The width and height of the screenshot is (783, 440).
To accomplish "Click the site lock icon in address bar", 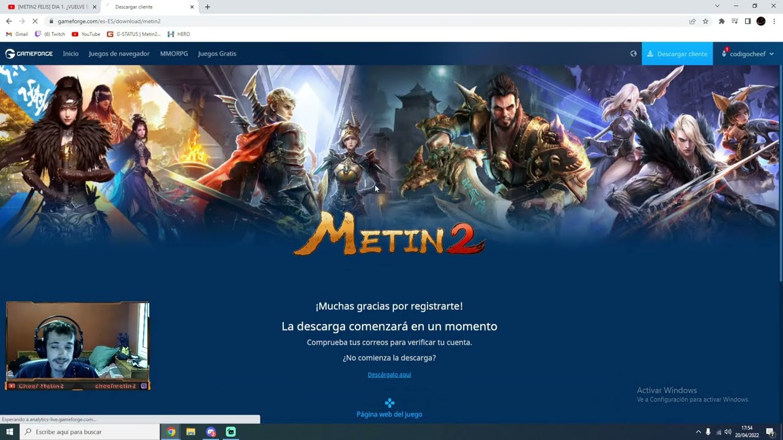I will click(x=51, y=21).
